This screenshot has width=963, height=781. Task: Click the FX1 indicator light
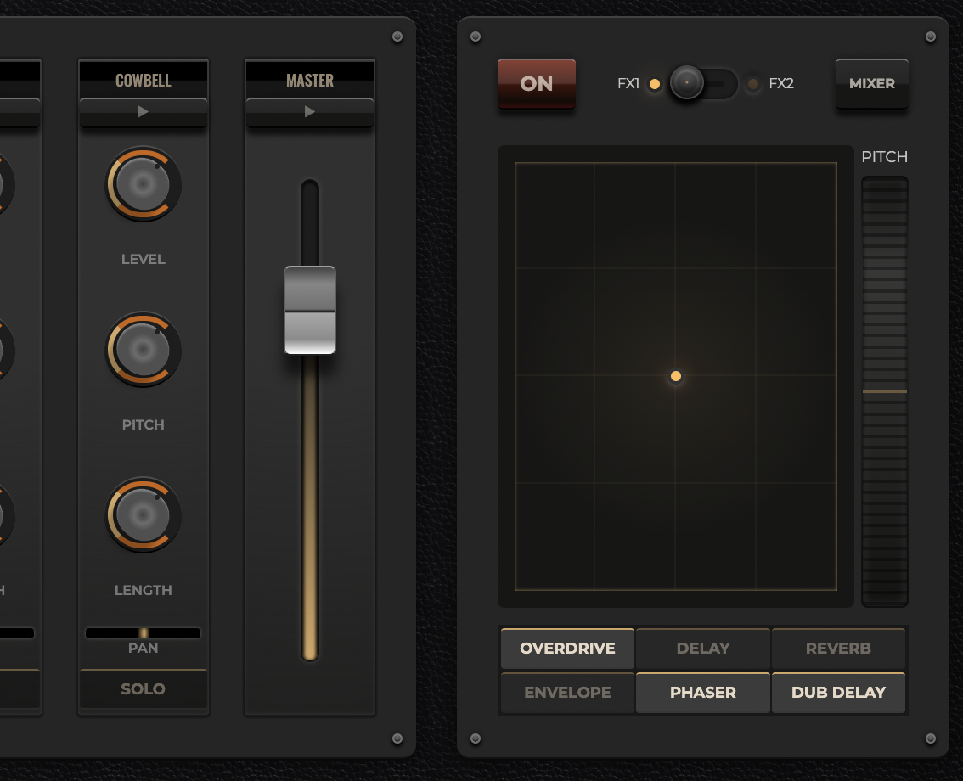[655, 84]
